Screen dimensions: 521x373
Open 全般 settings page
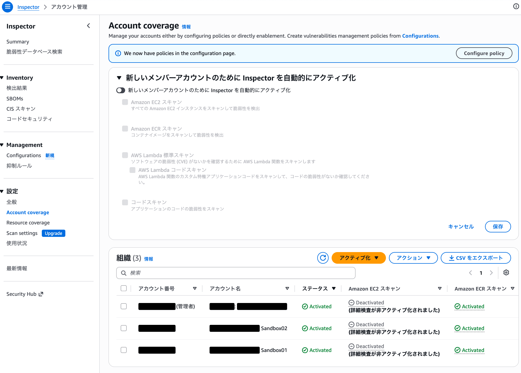pyautogui.click(x=12, y=202)
